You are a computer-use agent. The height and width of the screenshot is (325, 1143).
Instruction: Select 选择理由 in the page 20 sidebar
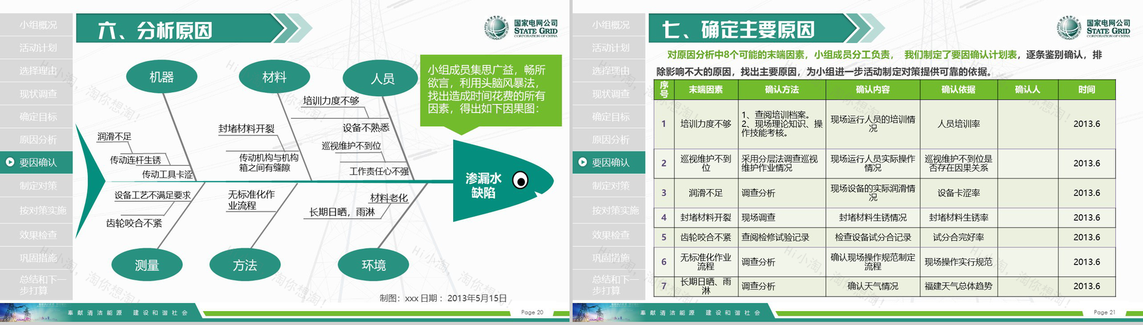coord(37,70)
